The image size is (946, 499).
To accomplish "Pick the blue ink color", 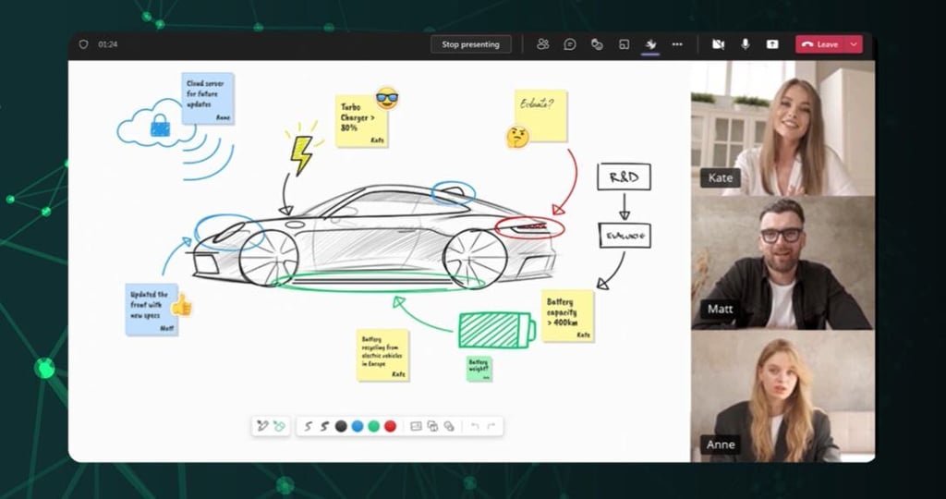I will (358, 427).
